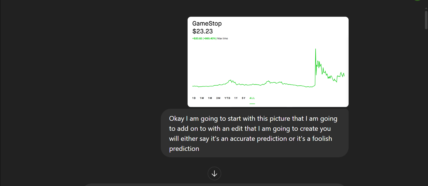This screenshot has width=428, height=186.
Task: Click the green underline below ALL
Action: pos(252,103)
